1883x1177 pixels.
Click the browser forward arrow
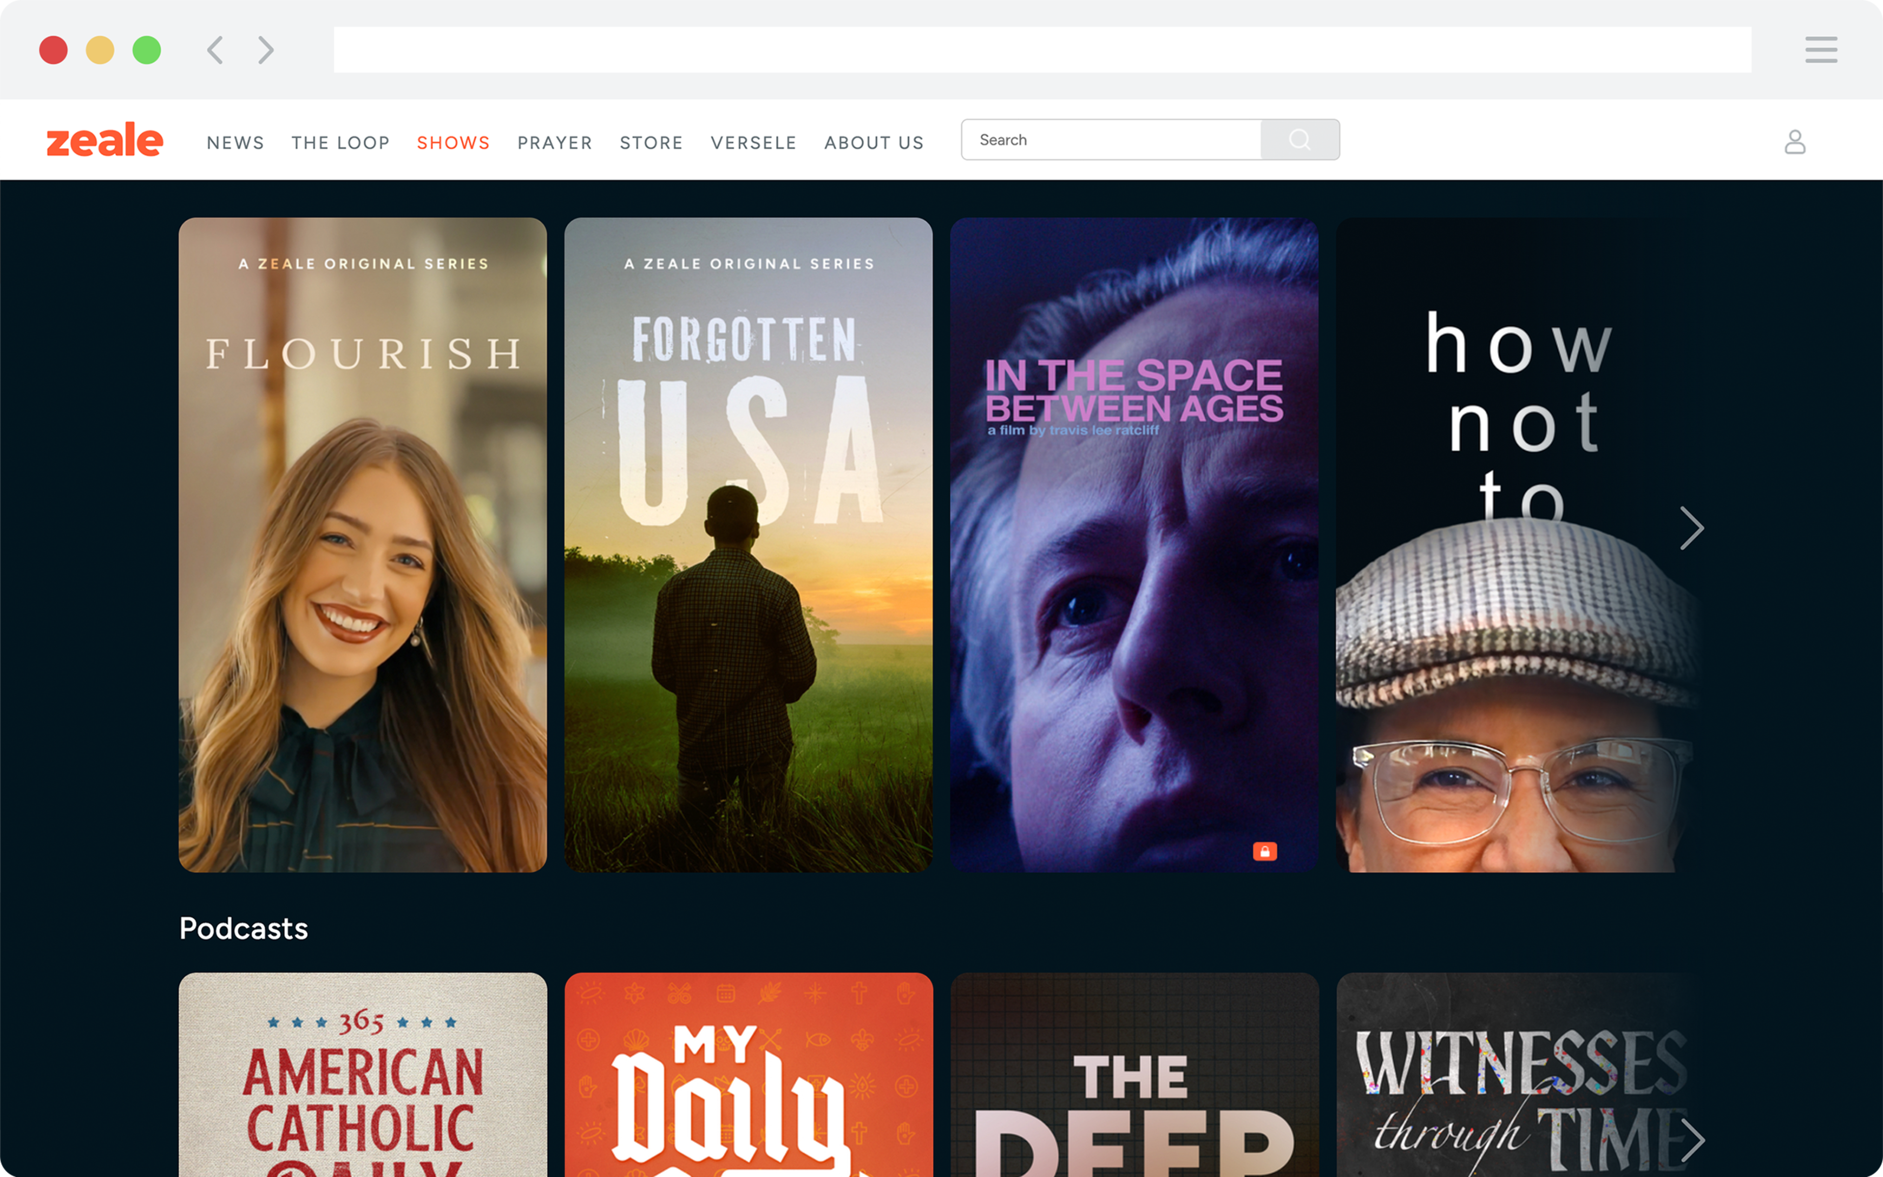click(x=266, y=50)
